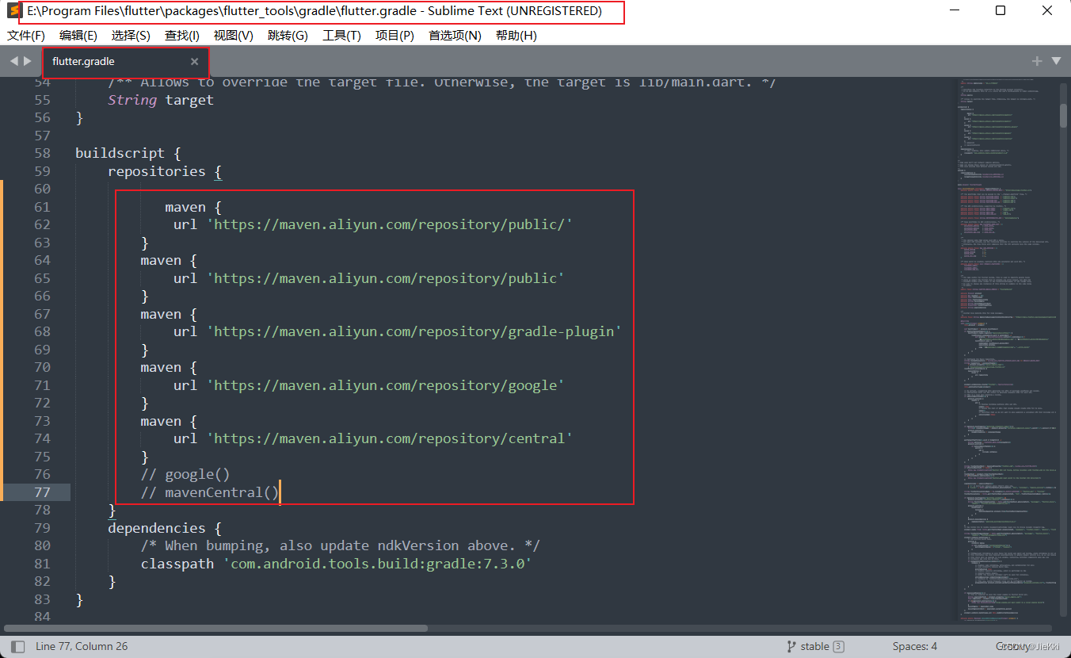Screen dimensions: 1071x658
Task: Open the 文件(F) menu
Action: point(26,36)
